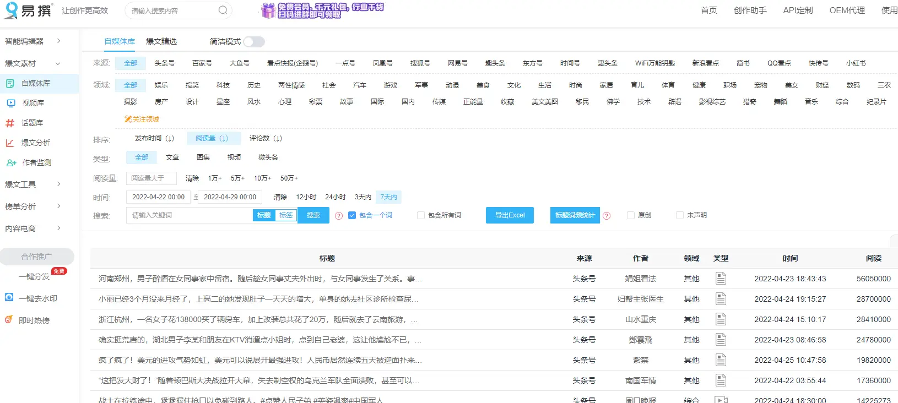Image resolution: width=898 pixels, height=403 pixels.
Task: Click the search magnifier icon in top bar
Action: (x=223, y=10)
